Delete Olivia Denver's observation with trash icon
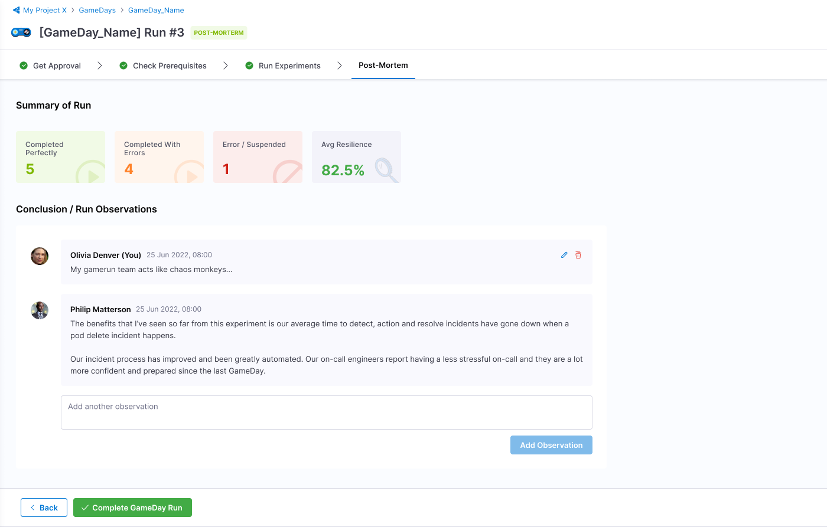The width and height of the screenshot is (827, 527). (x=578, y=255)
